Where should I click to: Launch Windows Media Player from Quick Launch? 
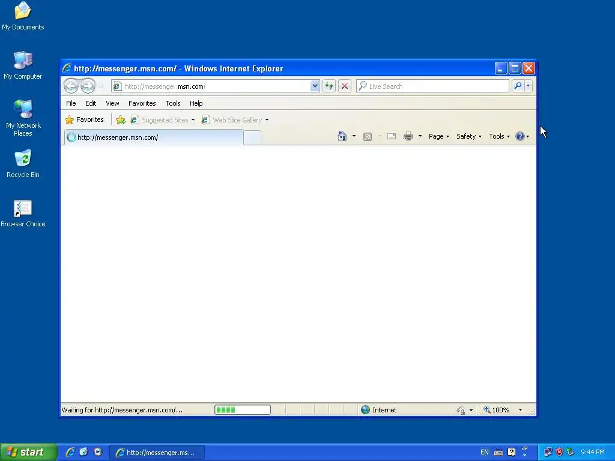98,452
